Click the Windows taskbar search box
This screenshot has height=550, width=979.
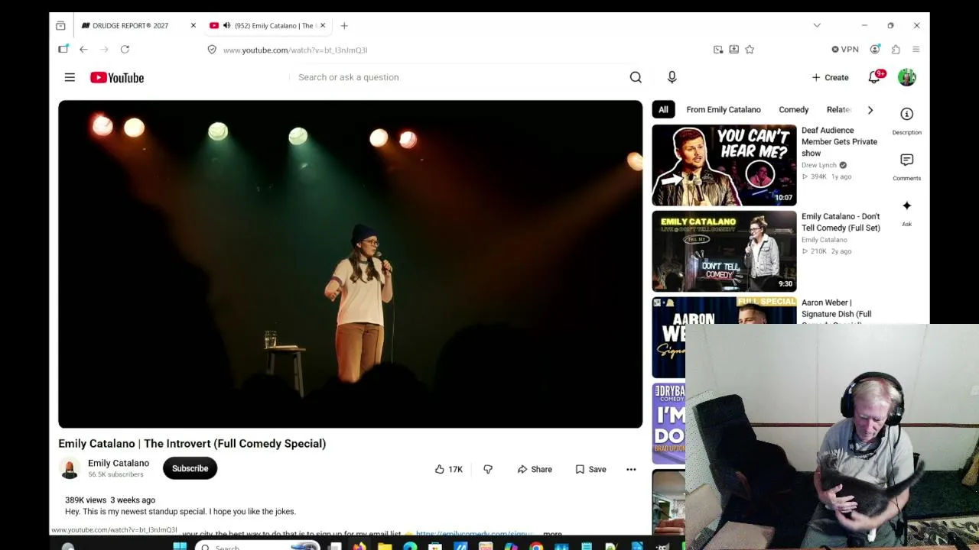(255, 546)
